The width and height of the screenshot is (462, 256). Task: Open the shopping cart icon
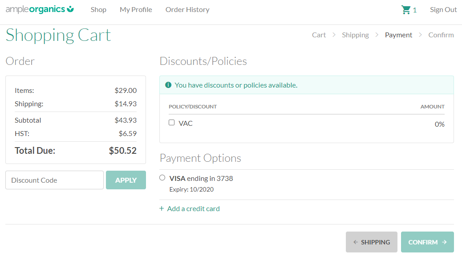[405, 10]
